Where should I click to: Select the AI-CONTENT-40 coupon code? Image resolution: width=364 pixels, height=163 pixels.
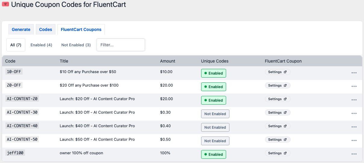pyautogui.click(x=22, y=126)
